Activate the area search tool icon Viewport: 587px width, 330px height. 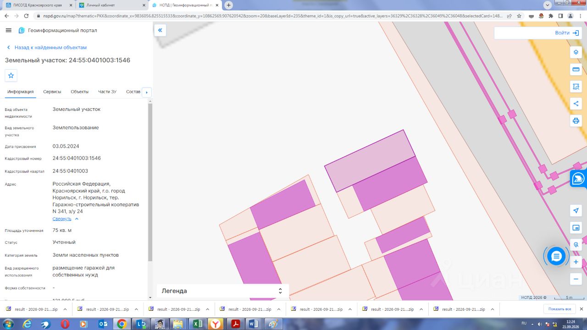(576, 87)
